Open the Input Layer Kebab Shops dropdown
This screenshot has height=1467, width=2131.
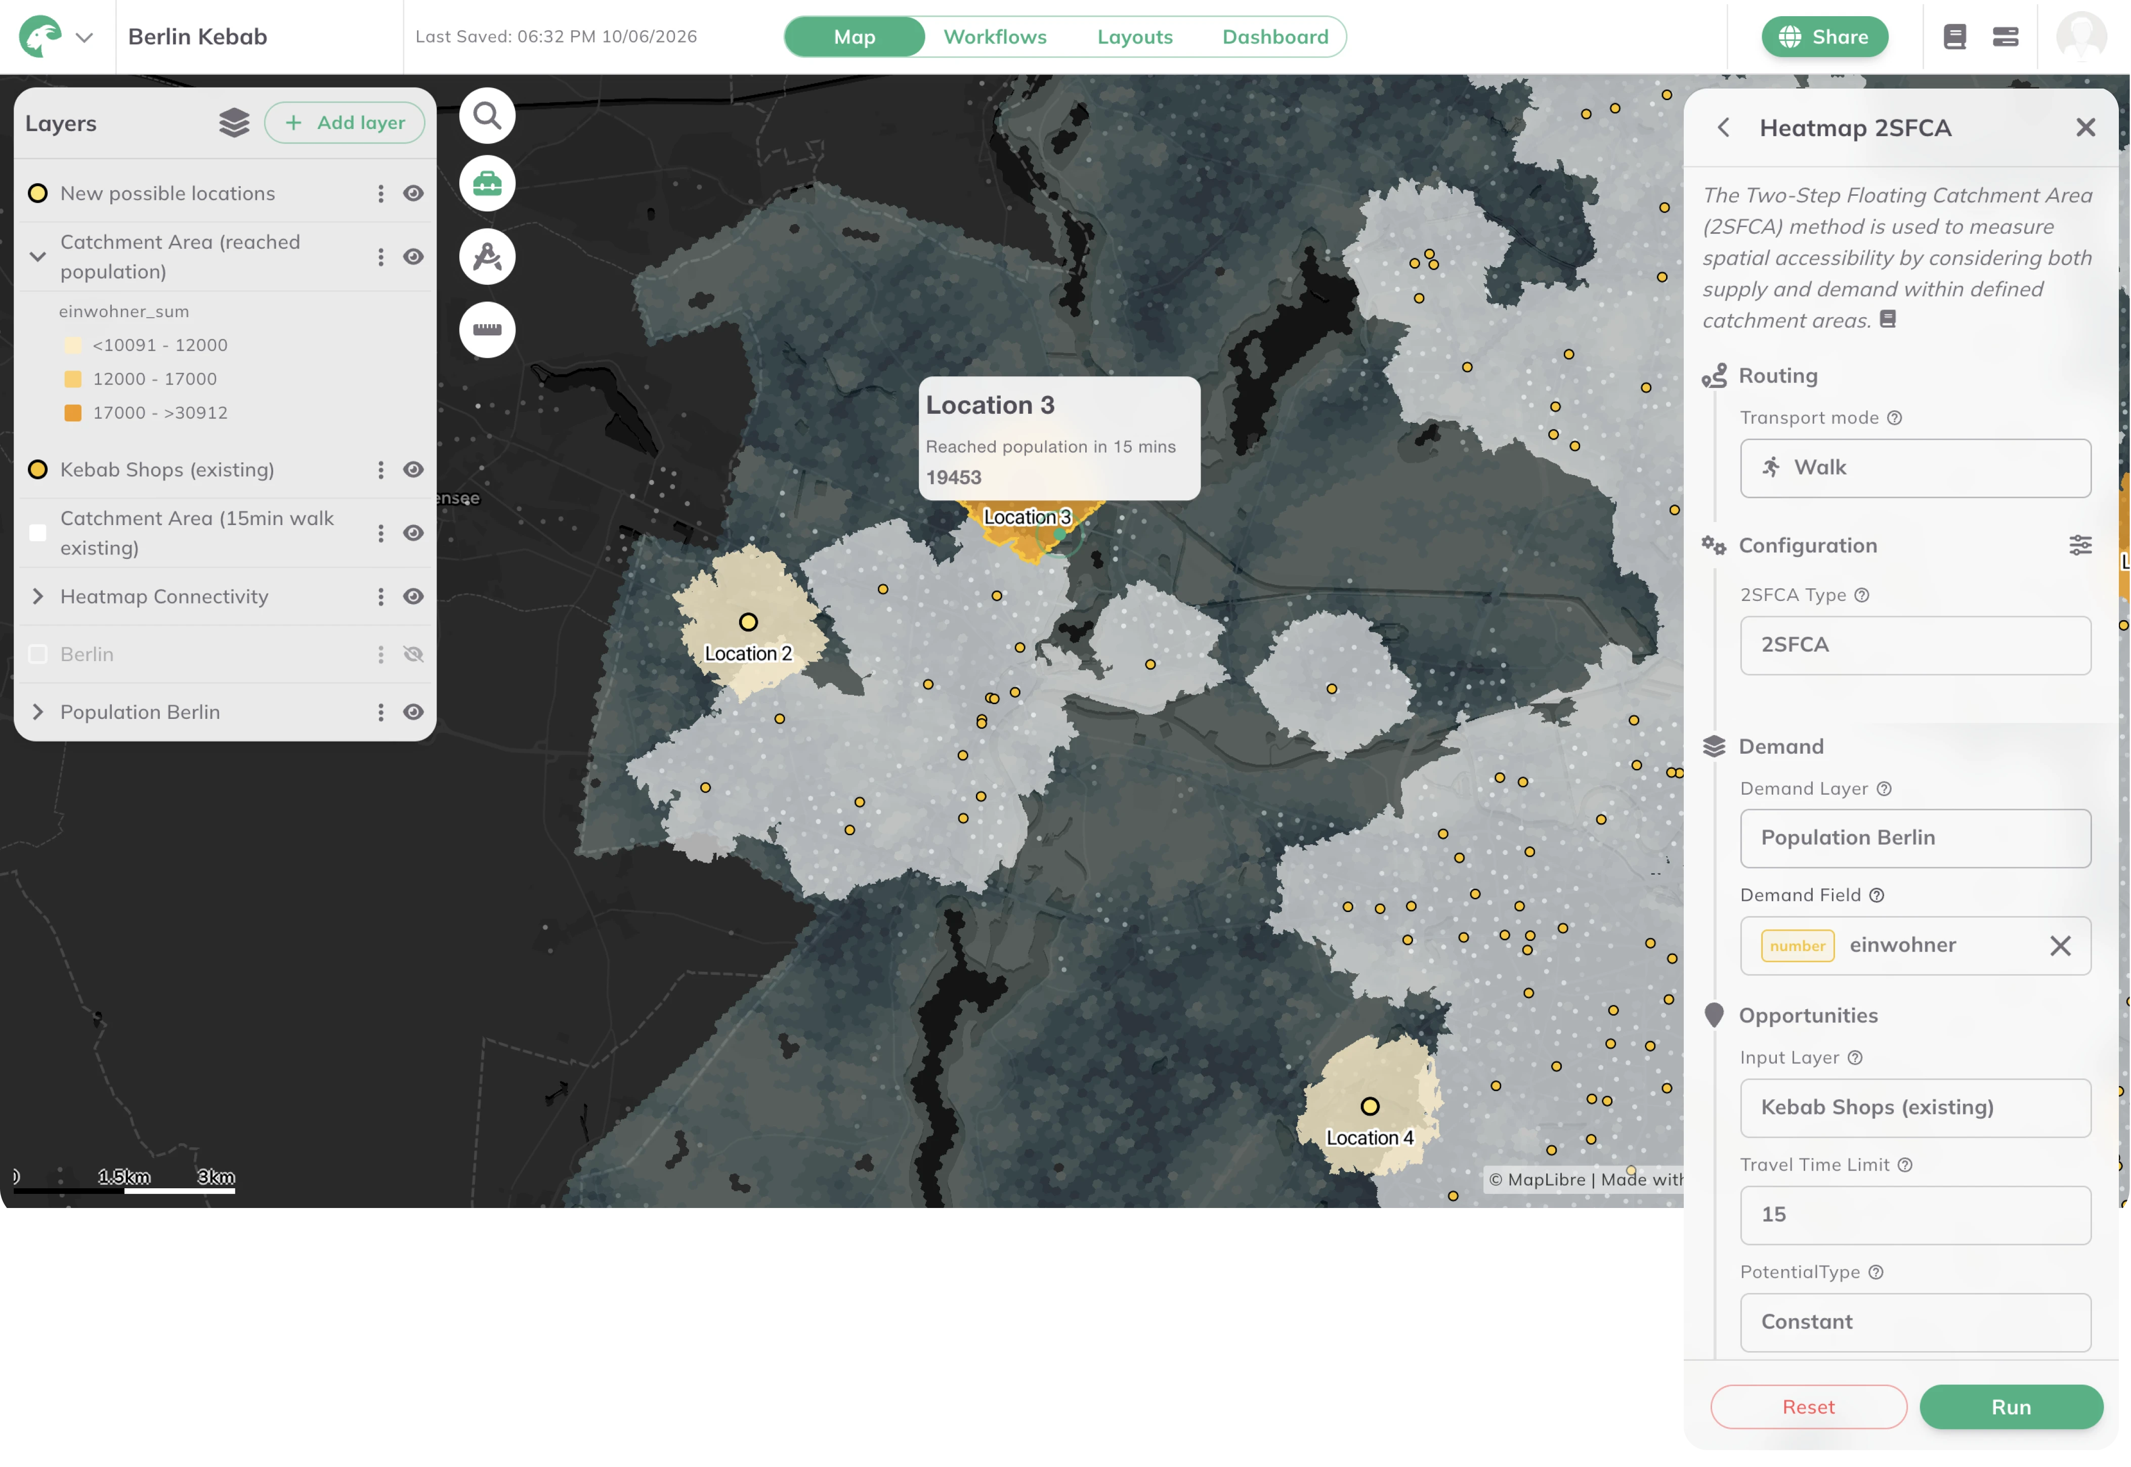point(1915,1108)
